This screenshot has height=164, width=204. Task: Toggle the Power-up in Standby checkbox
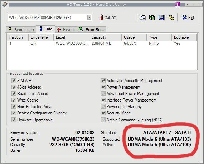point(103,107)
